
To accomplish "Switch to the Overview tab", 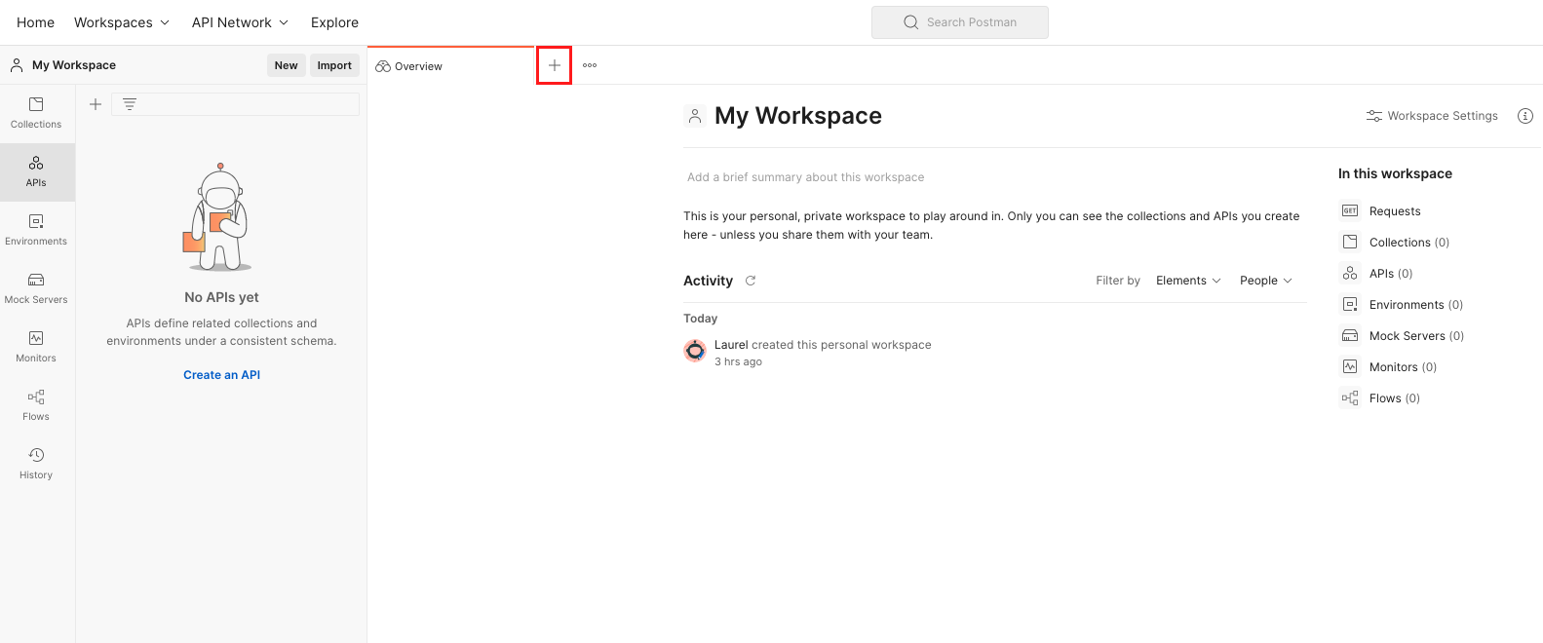I will point(451,65).
